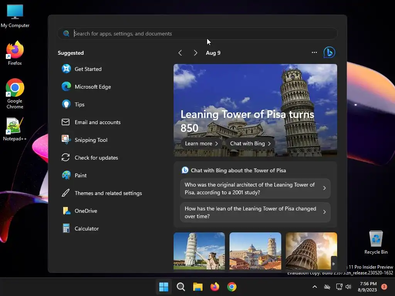Open the Tips app

73,104
